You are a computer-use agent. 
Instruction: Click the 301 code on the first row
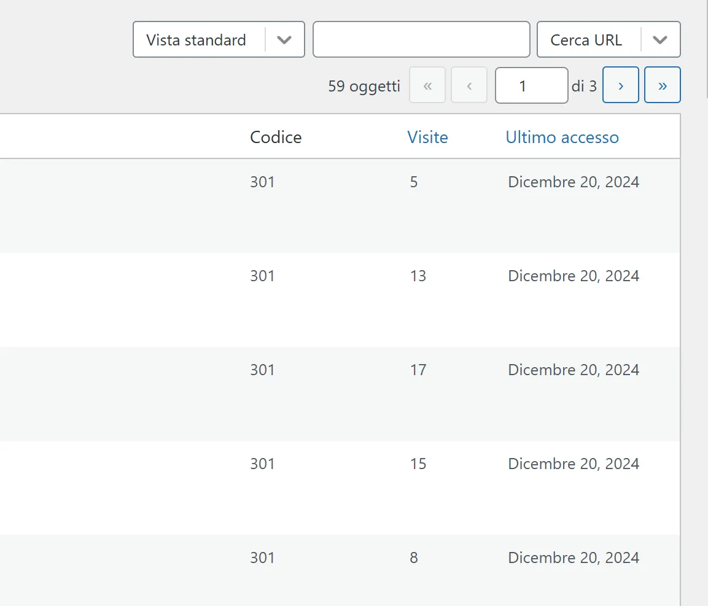pyautogui.click(x=262, y=182)
